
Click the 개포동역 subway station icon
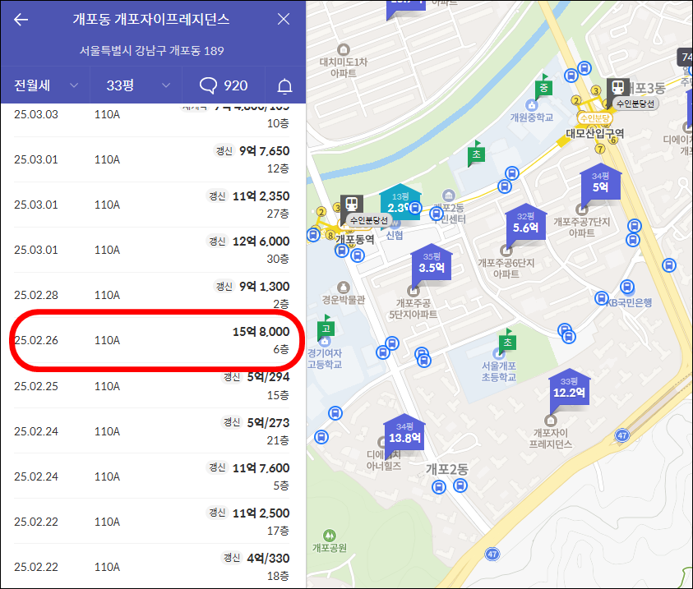[351, 205]
